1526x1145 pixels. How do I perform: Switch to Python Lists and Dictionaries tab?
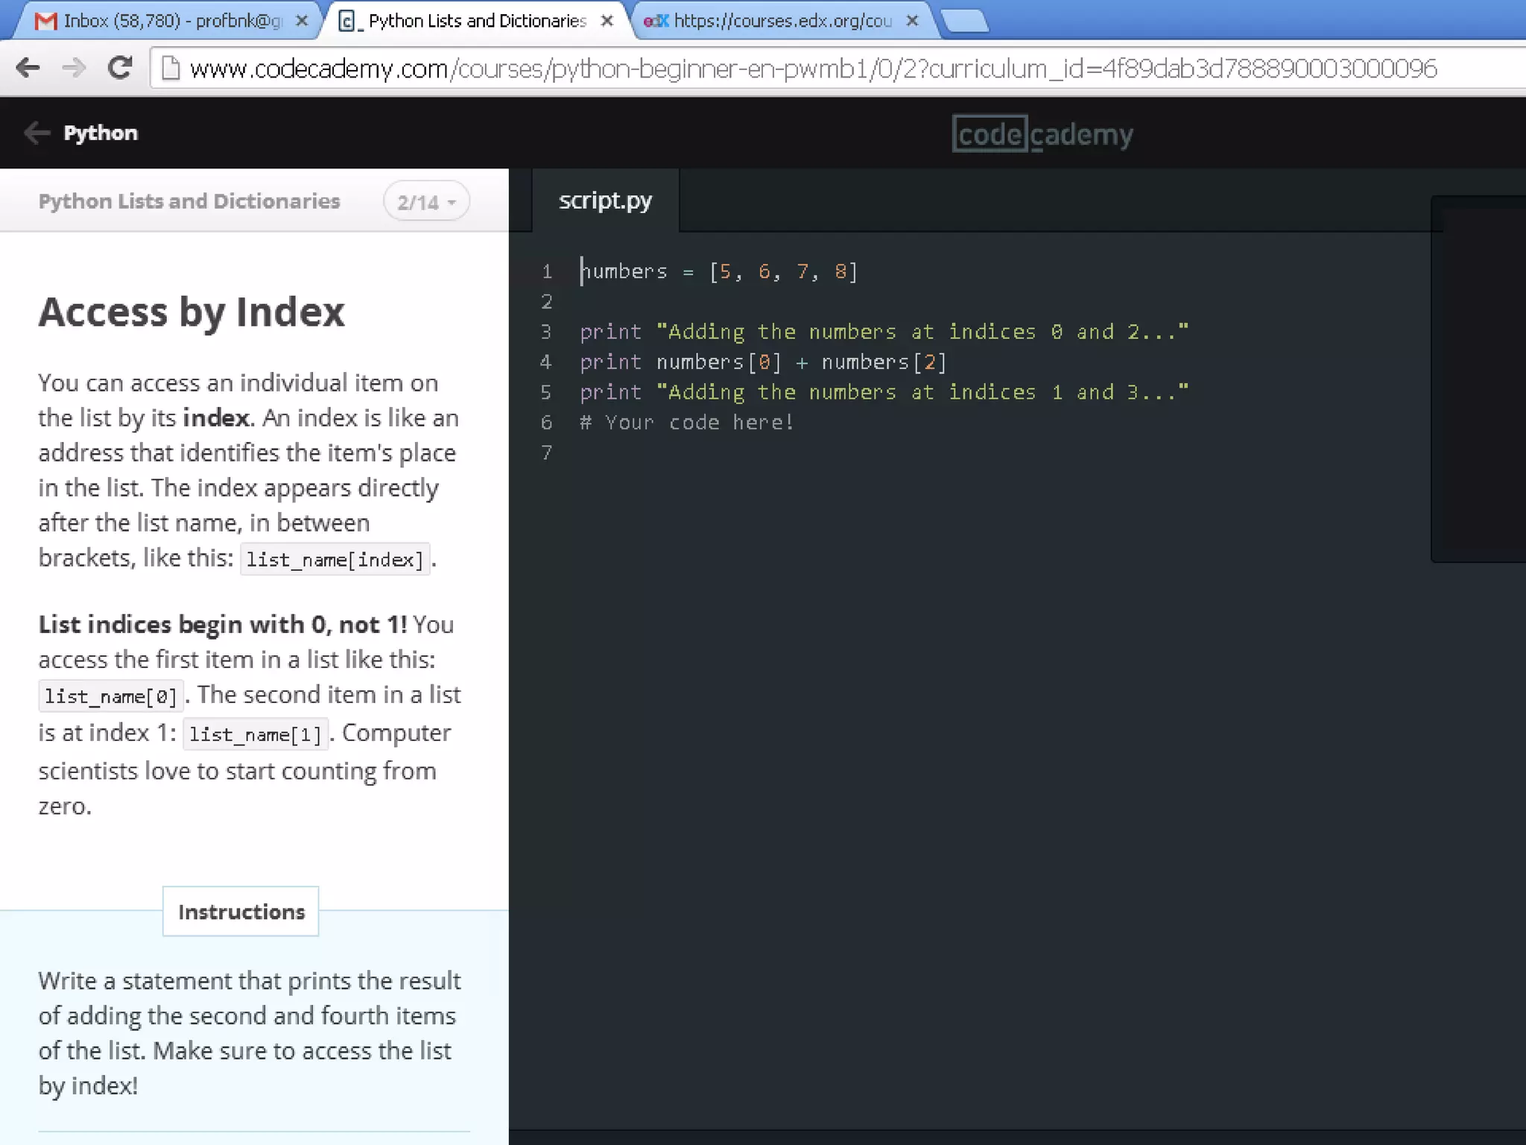(478, 21)
